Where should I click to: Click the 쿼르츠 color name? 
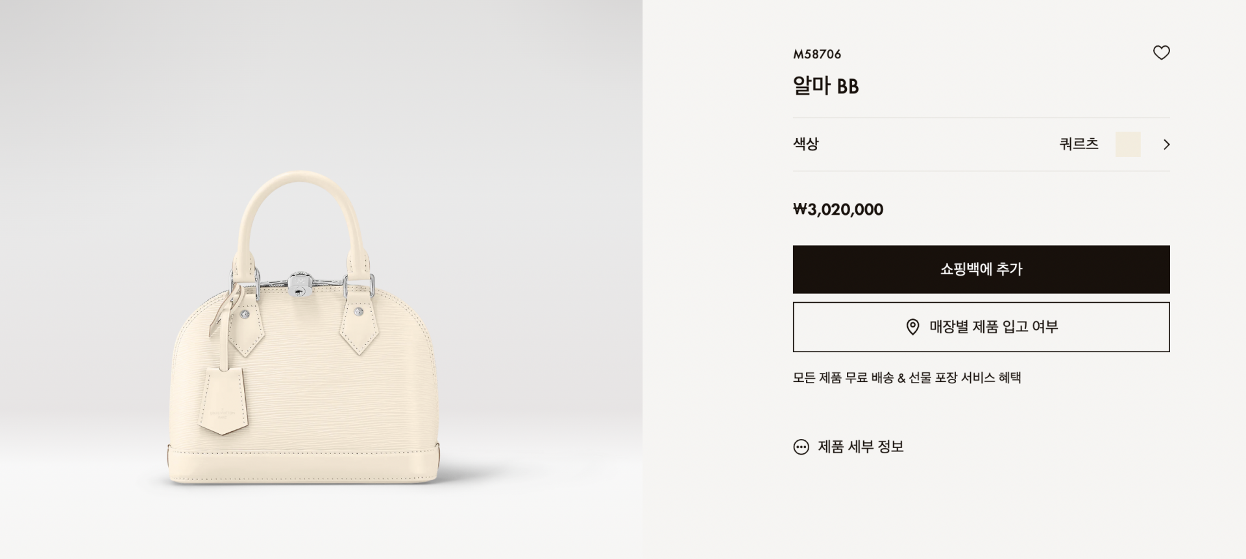(x=1079, y=144)
